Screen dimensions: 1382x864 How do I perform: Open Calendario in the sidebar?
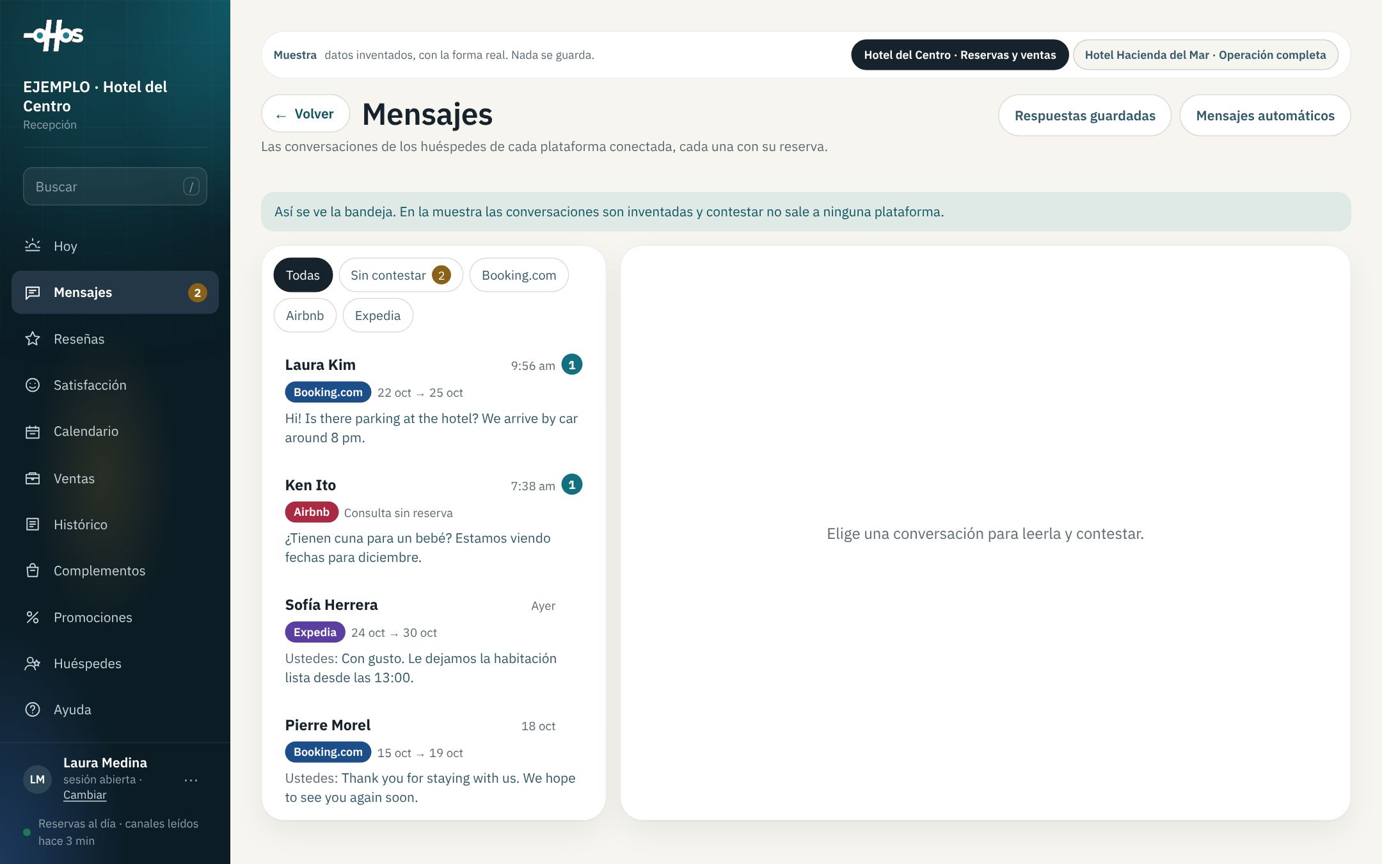point(115,431)
